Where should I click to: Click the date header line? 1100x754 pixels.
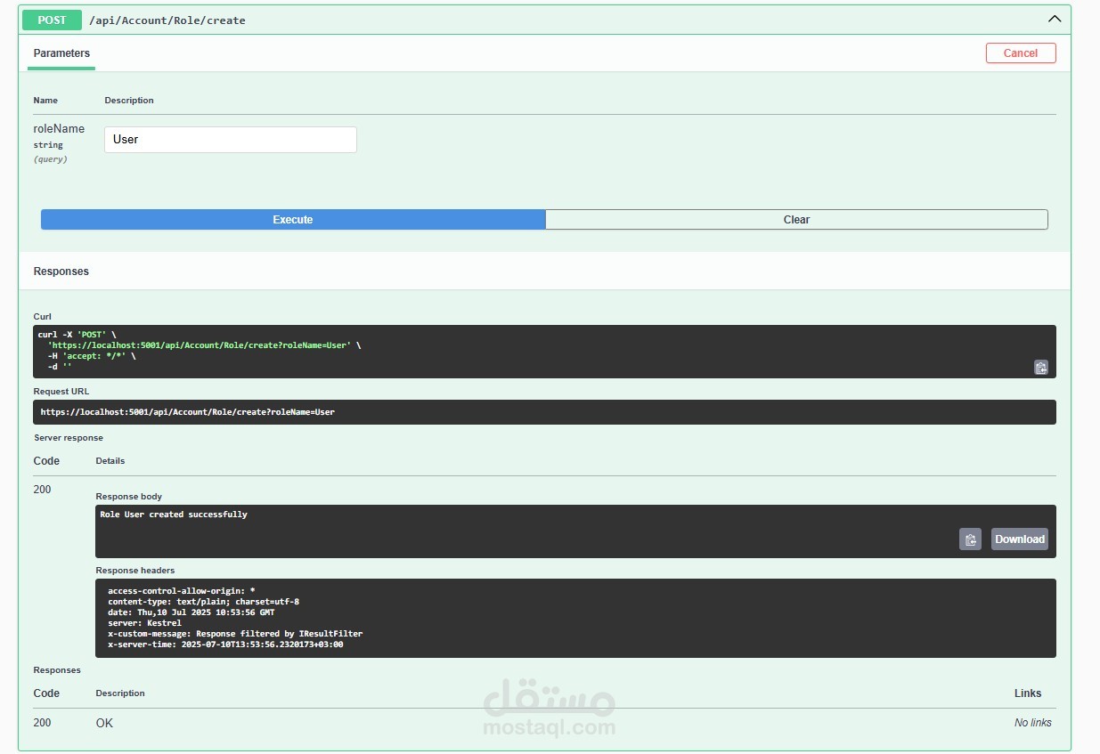pos(191,612)
